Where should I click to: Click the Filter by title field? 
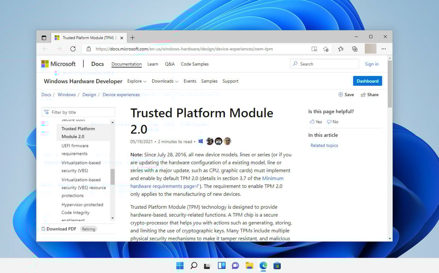point(78,112)
